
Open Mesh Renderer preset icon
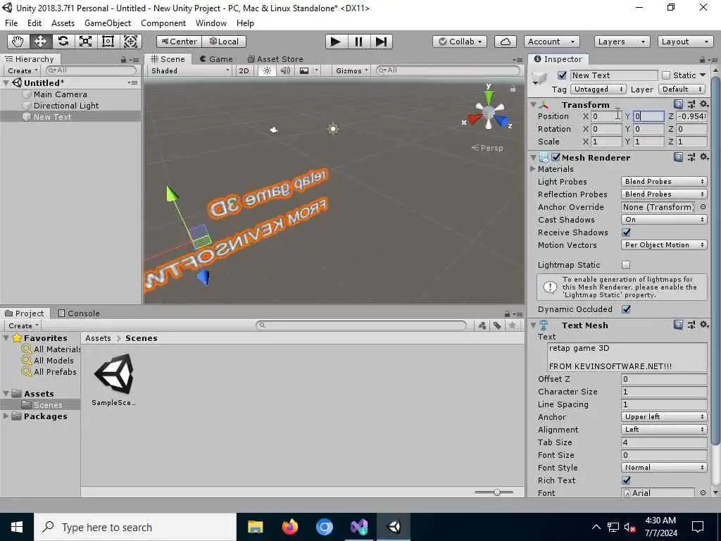coord(691,157)
